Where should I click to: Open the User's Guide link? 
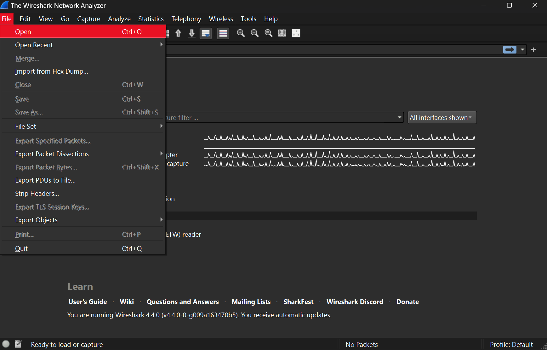pyautogui.click(x=88, y=302)
